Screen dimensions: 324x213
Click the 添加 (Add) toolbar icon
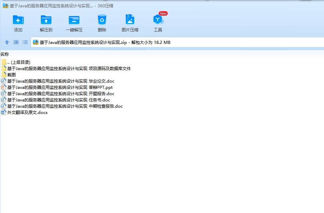click(18, 20)
